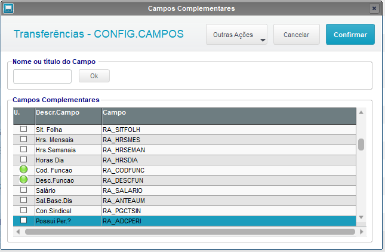This screenshot has height=252, width=385.
Task: Click green indicator beside Cod. Funcao
Action: pyautogui.click(x=23, y=170)
